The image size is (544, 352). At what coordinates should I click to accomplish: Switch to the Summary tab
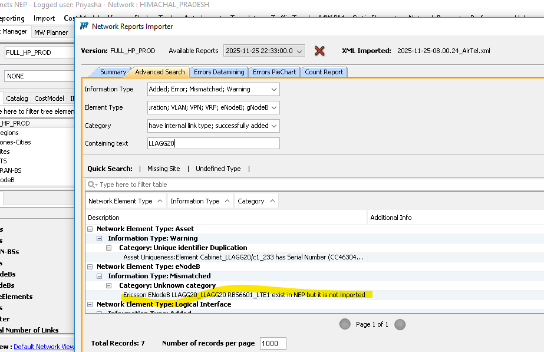[x=113, y=72]
